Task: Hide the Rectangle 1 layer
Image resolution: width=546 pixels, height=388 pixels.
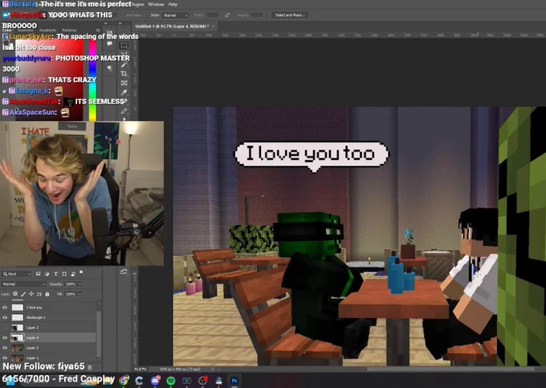Action: [5, 317]
